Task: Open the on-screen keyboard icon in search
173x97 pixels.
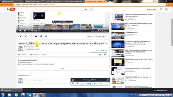Action: point(86,9)
